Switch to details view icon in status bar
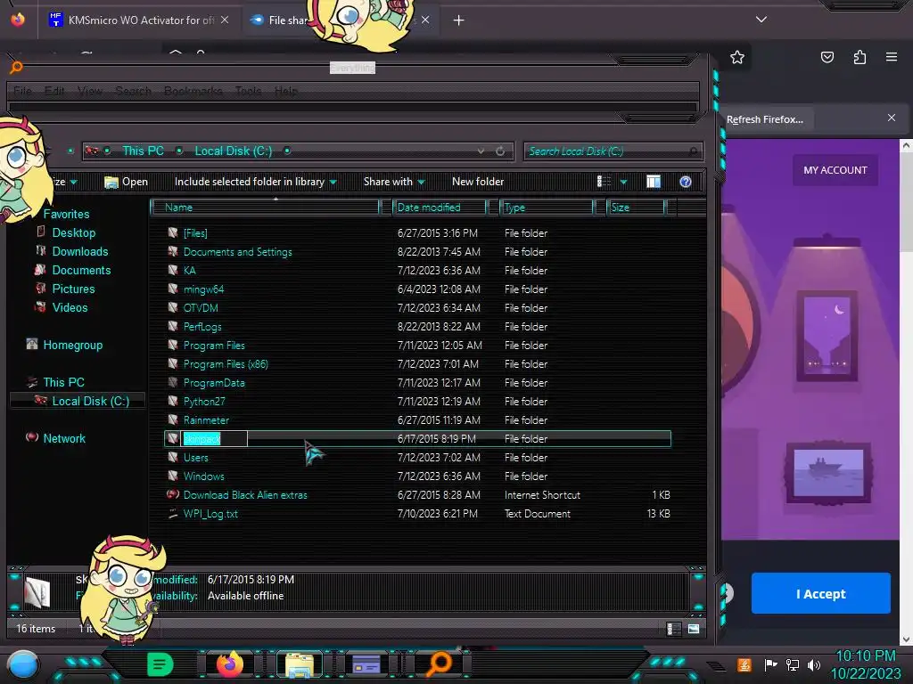Image resolution: width=913 pixels, height=684 pixels. [674, 629]
